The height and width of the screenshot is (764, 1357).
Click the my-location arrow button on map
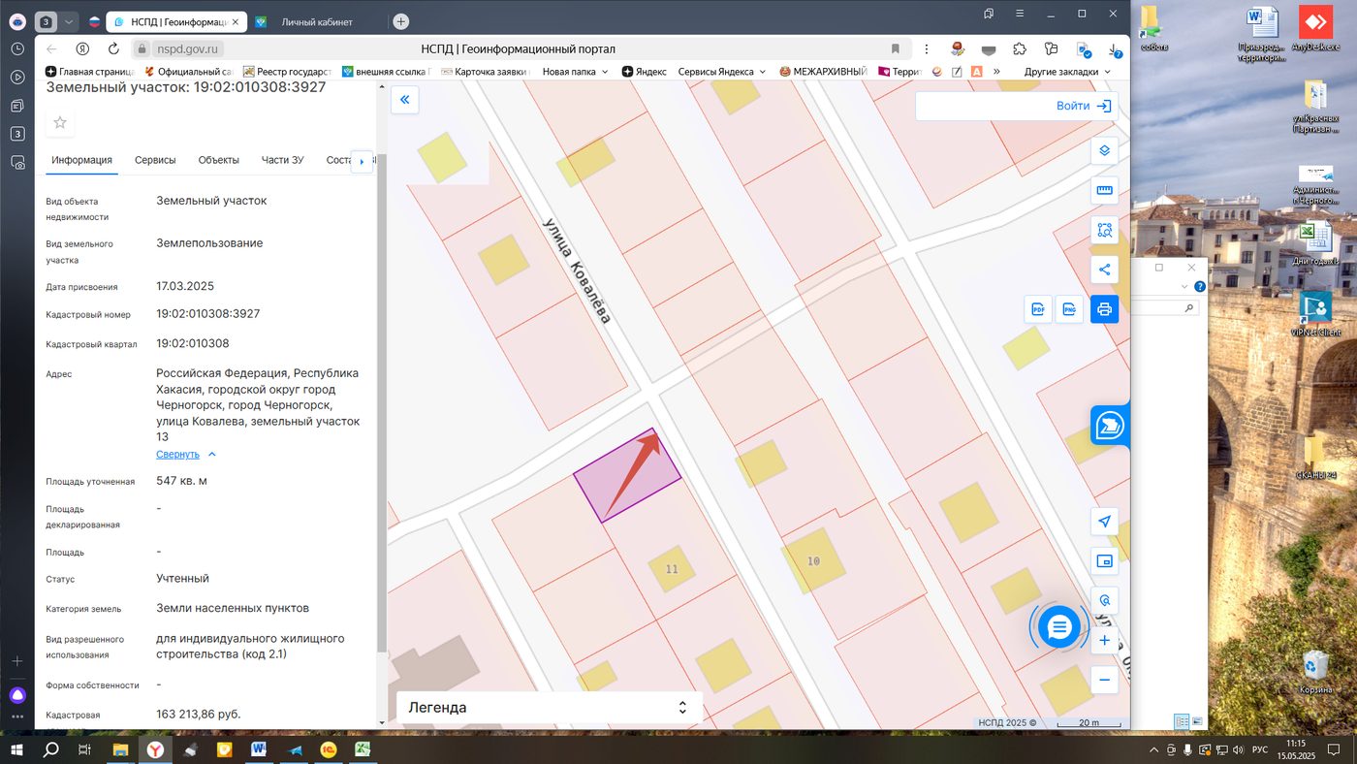1104,522
